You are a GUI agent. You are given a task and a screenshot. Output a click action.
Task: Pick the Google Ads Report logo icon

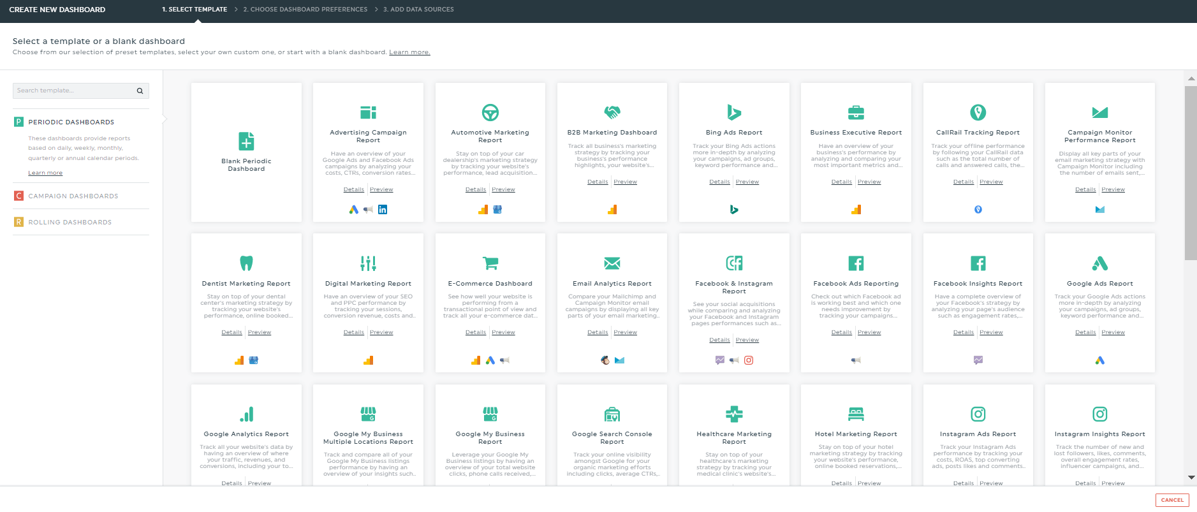(x=1100, y=263)
